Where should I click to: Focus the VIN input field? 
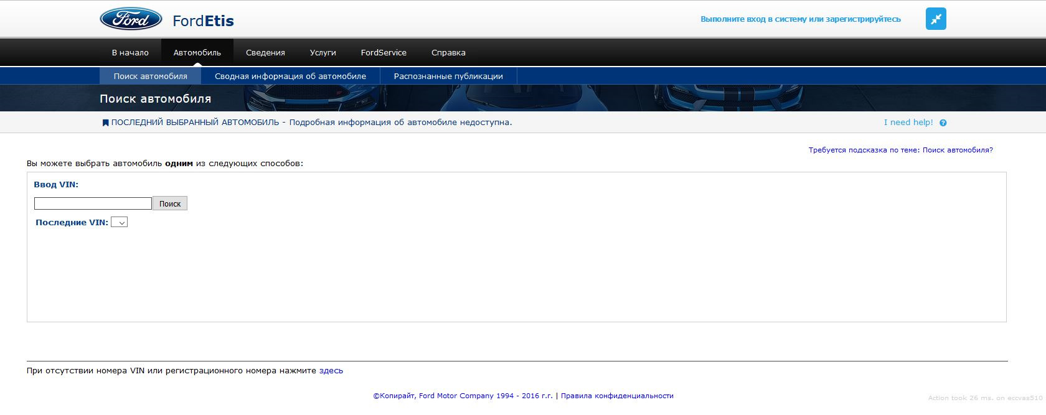[x=93, y=203]
